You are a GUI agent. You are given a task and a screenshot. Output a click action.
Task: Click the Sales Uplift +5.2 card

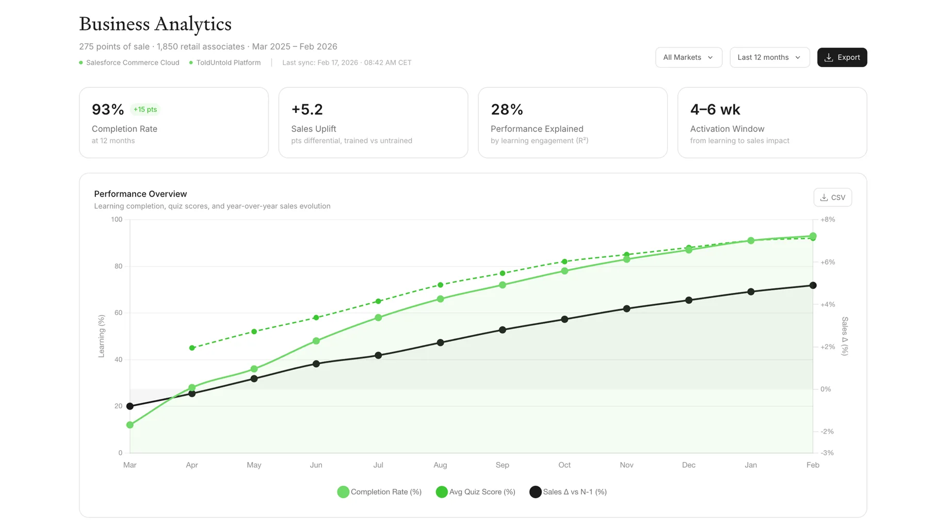373,123
